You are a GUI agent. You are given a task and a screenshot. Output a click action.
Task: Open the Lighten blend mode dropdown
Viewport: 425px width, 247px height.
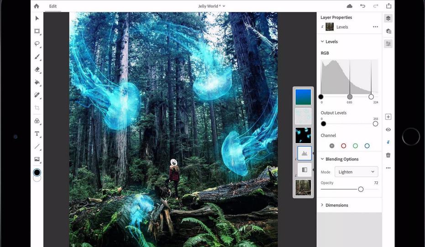click(x=356, y=172)
